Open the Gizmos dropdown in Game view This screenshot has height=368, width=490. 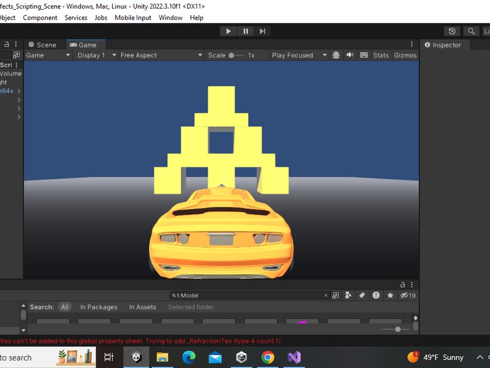405,55
